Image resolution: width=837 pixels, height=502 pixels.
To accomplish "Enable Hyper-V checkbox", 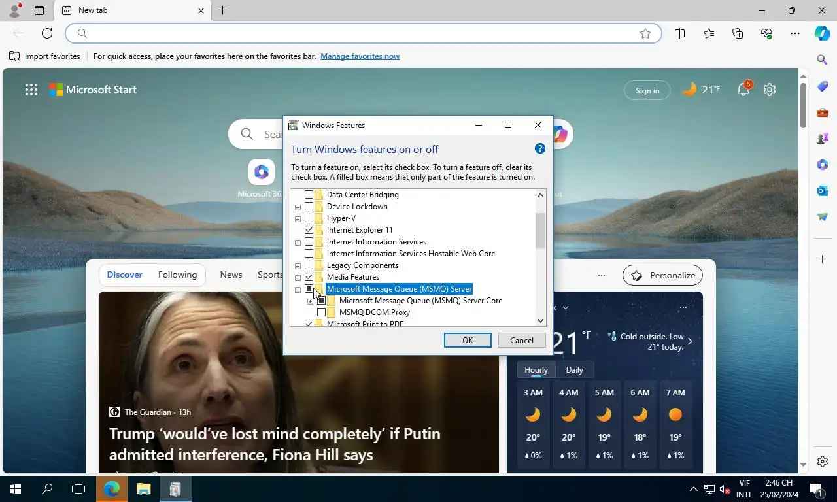I will click(309, 218).
